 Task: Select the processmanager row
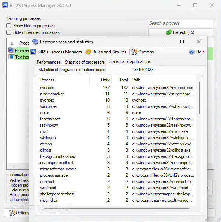coord(117,175)
